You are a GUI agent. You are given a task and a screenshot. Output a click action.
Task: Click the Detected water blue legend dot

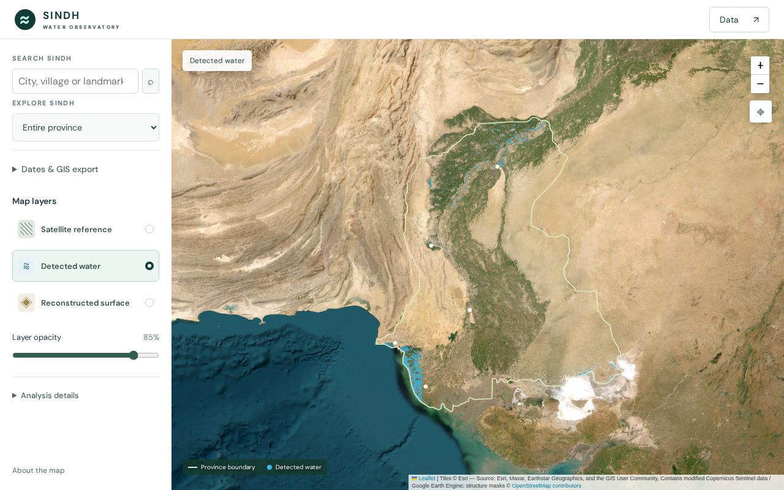[x=269, y=467]
